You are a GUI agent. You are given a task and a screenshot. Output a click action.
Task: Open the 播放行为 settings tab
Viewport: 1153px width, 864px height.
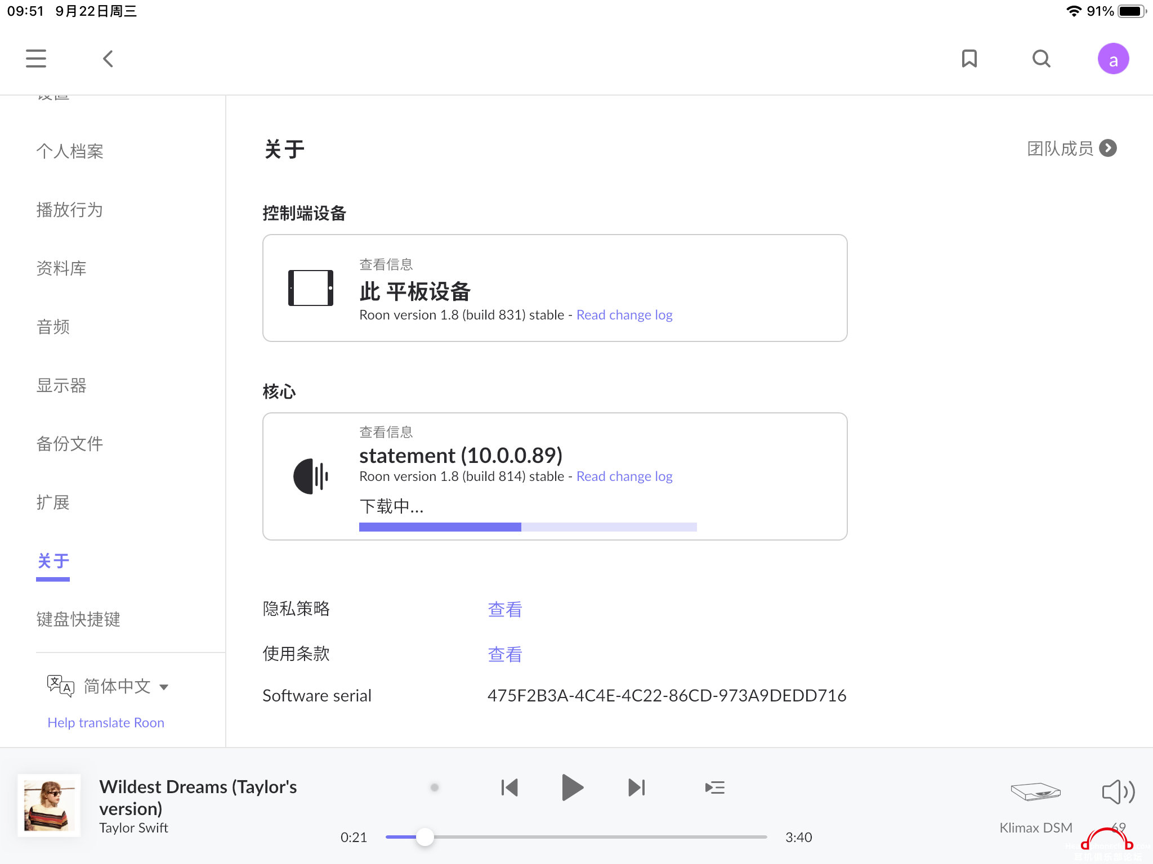(70, 210)
